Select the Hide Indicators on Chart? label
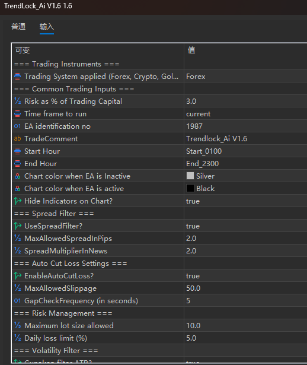Viewport: 307px width, 365px height. [68, 201]
